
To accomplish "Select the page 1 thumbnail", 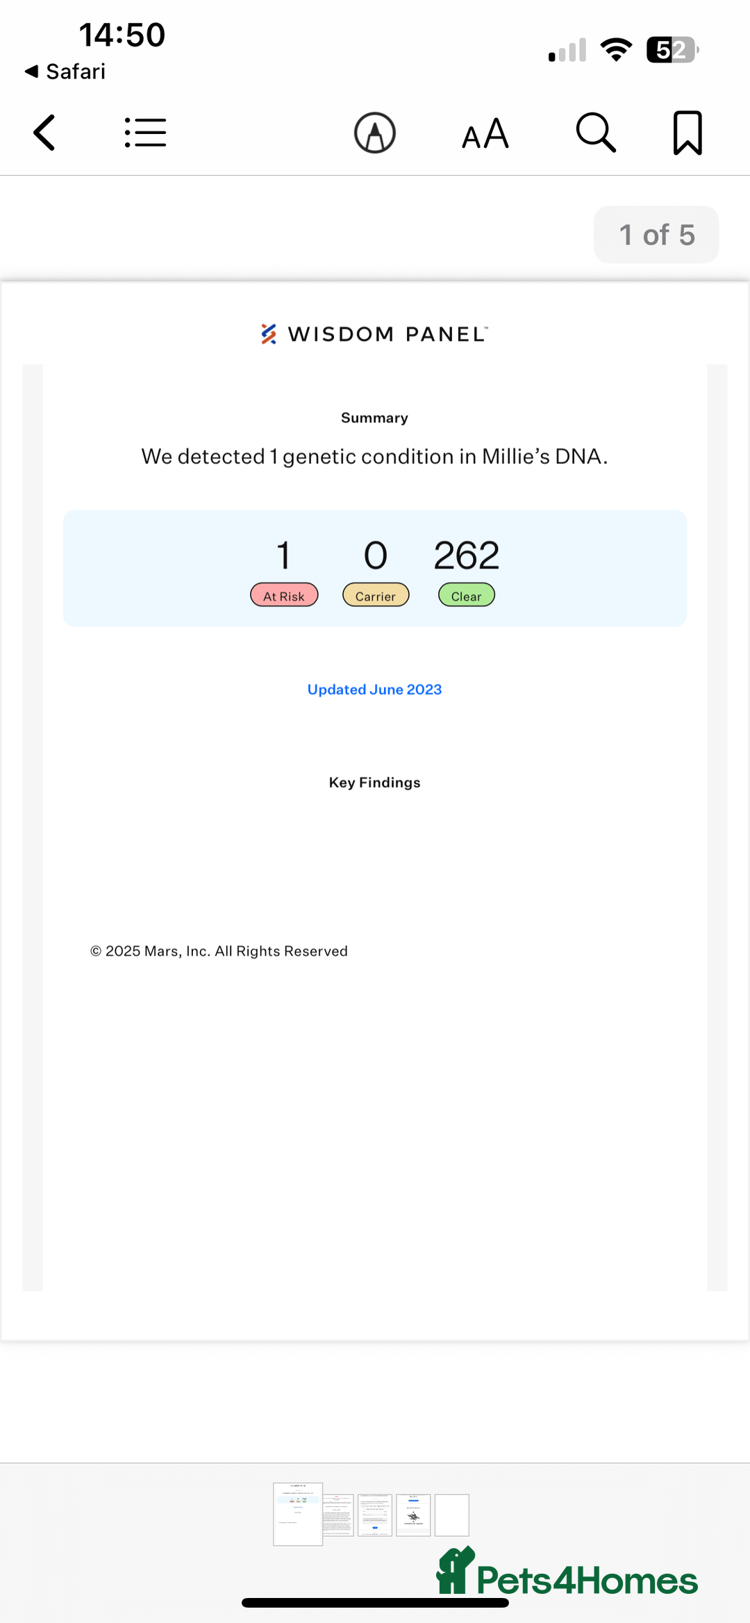I will [x=297, y=1514].
